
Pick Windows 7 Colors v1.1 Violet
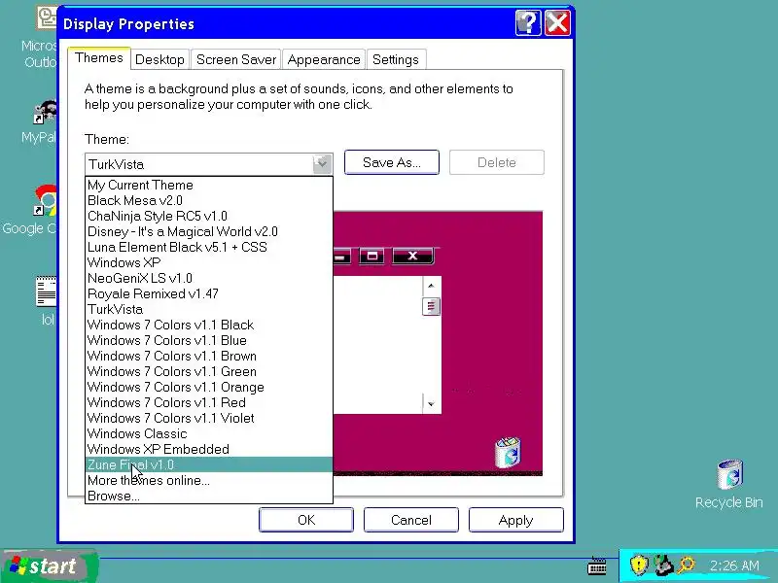pos(209,418)
